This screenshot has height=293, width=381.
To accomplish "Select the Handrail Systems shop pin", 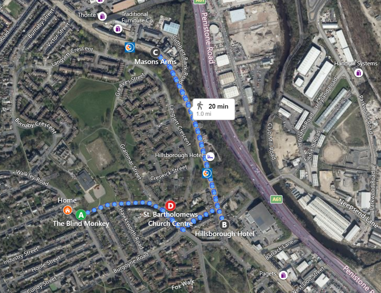I will [359, 73].
